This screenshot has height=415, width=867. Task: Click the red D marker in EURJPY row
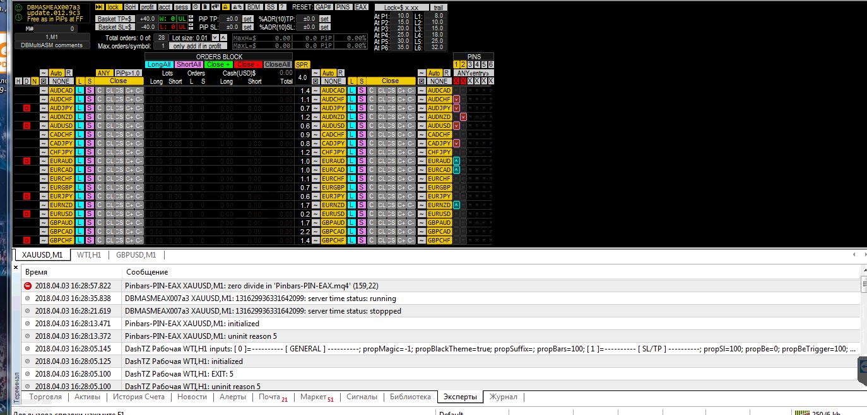coord(27,196)
